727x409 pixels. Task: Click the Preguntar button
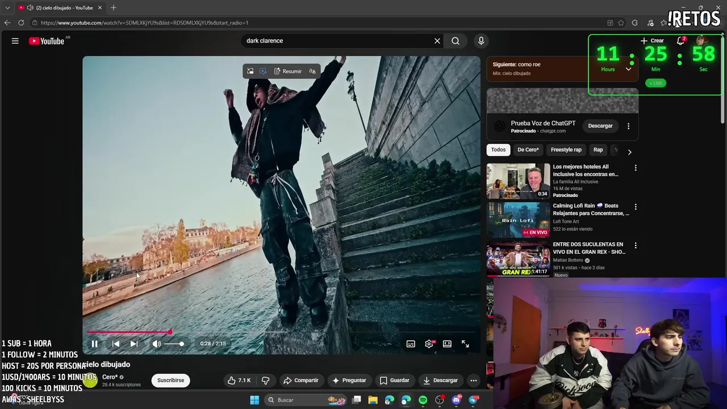coord(349,381)
